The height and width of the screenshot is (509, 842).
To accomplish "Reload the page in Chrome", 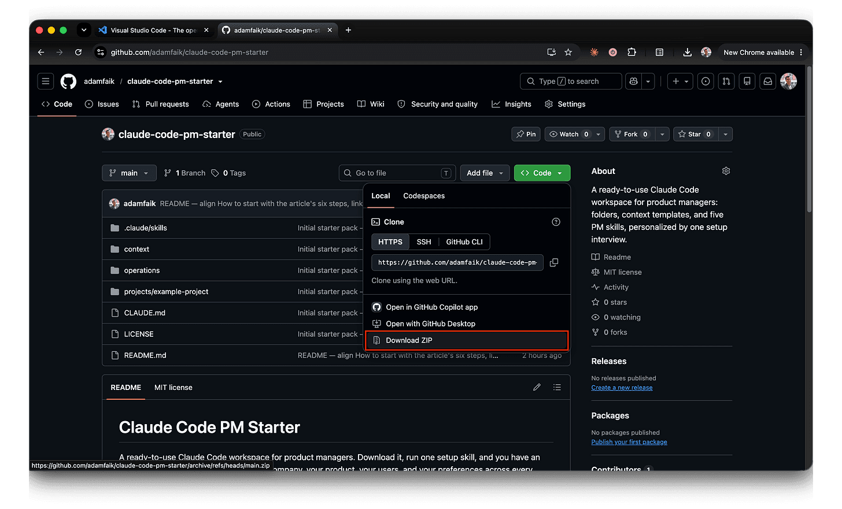I will tap(78, 52).
